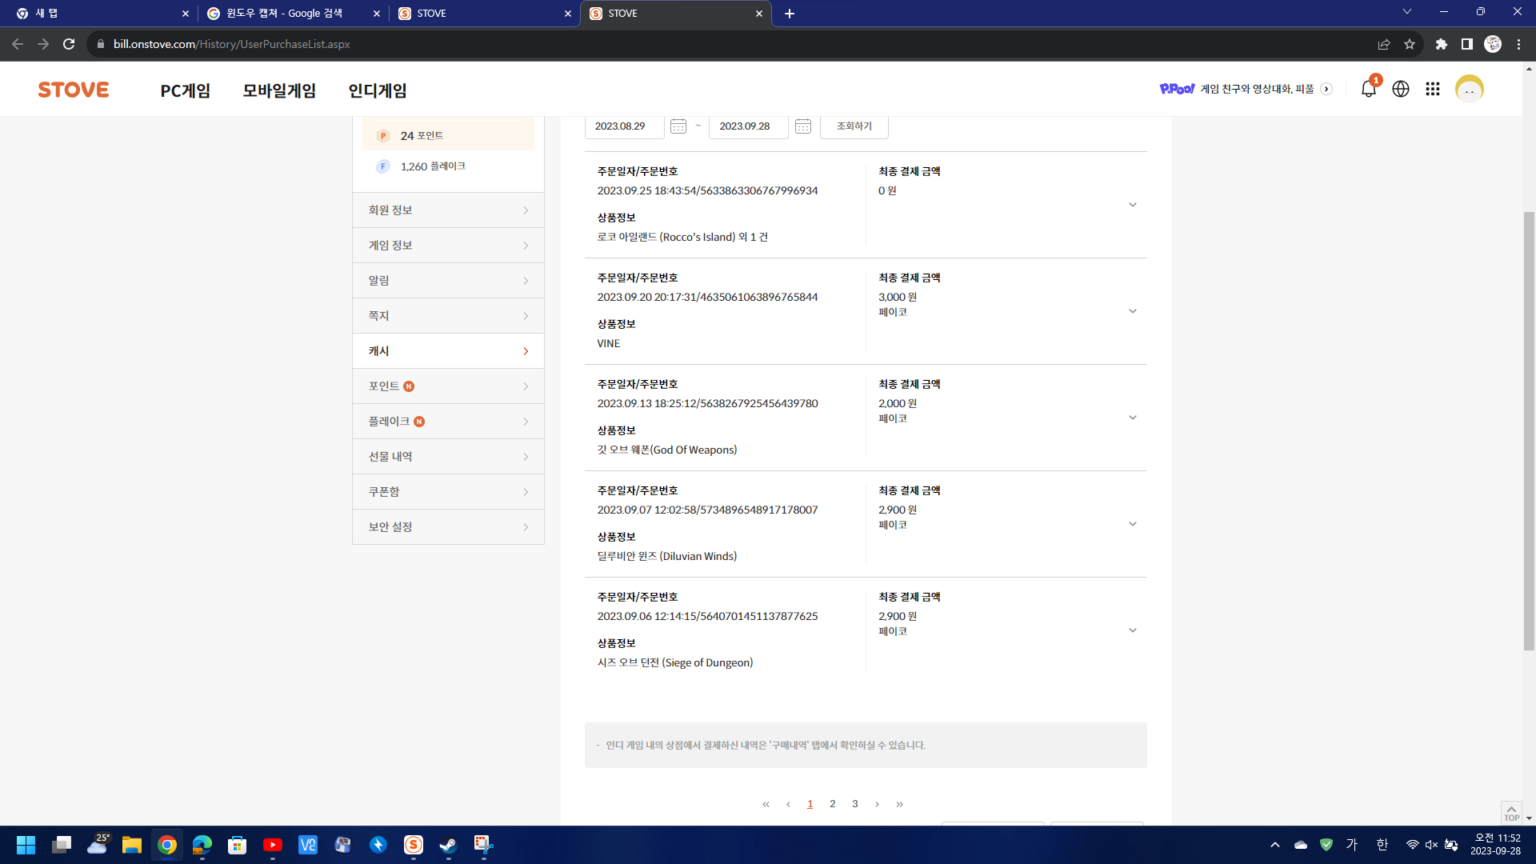The image size is (1536, 864).
Task: Open the 알림 sidebar section
Action: (x=448, y=281)
